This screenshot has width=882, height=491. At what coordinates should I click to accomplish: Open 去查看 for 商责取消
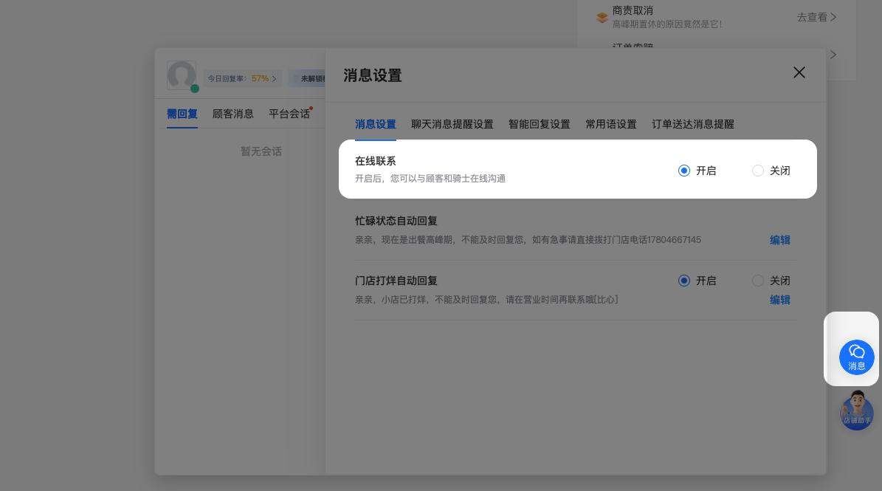tap(816, 17)
